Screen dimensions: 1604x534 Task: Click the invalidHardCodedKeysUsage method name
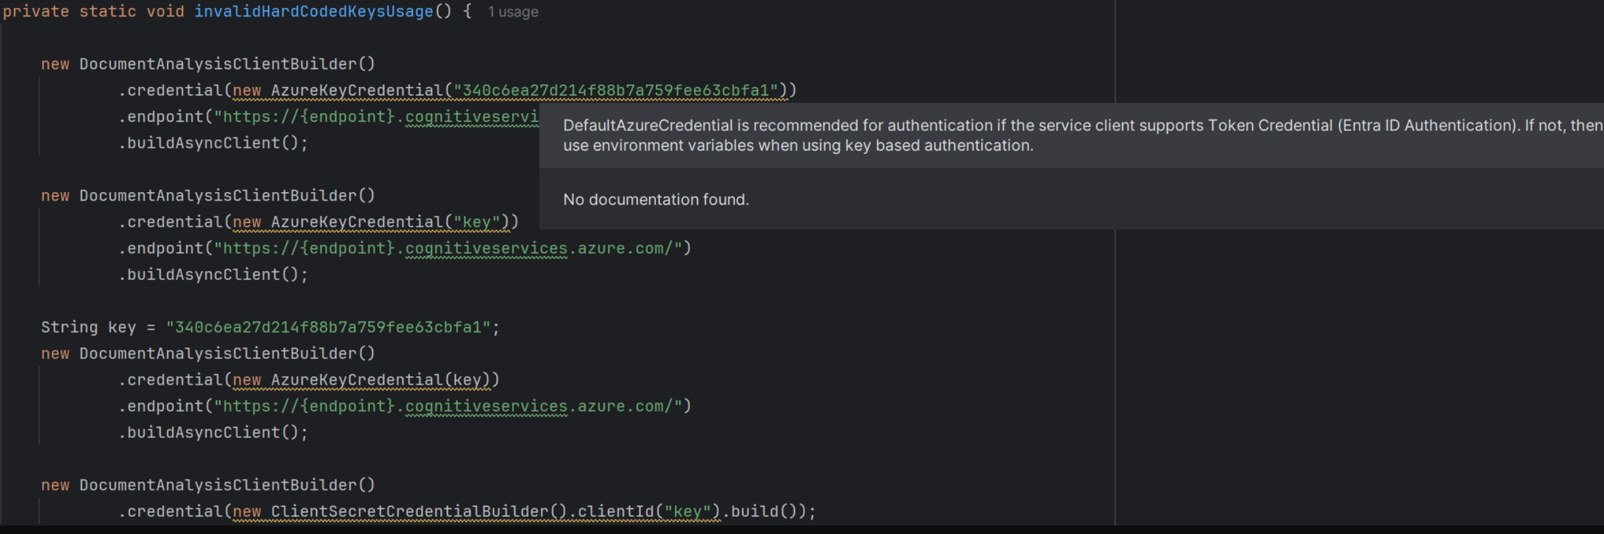point(314,12)
